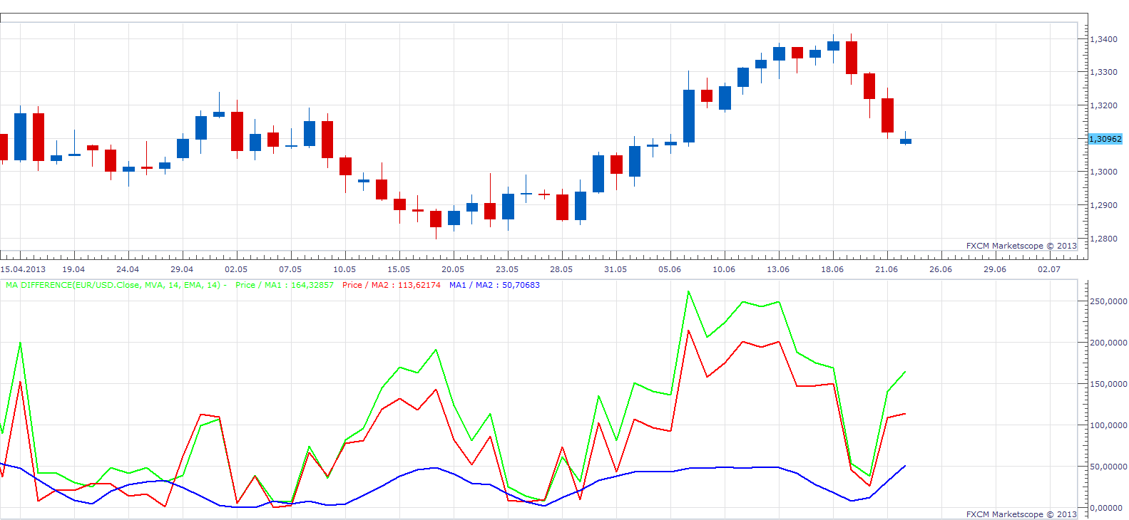Click the 1,2800 level on the price axis

coord(1104,239)
